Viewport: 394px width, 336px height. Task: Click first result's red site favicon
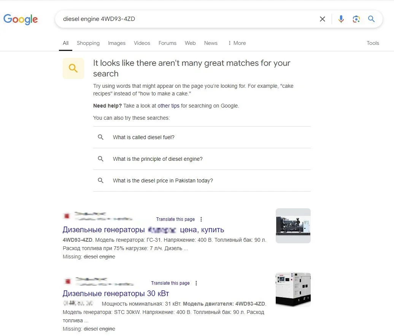click(x=67, y=216)
